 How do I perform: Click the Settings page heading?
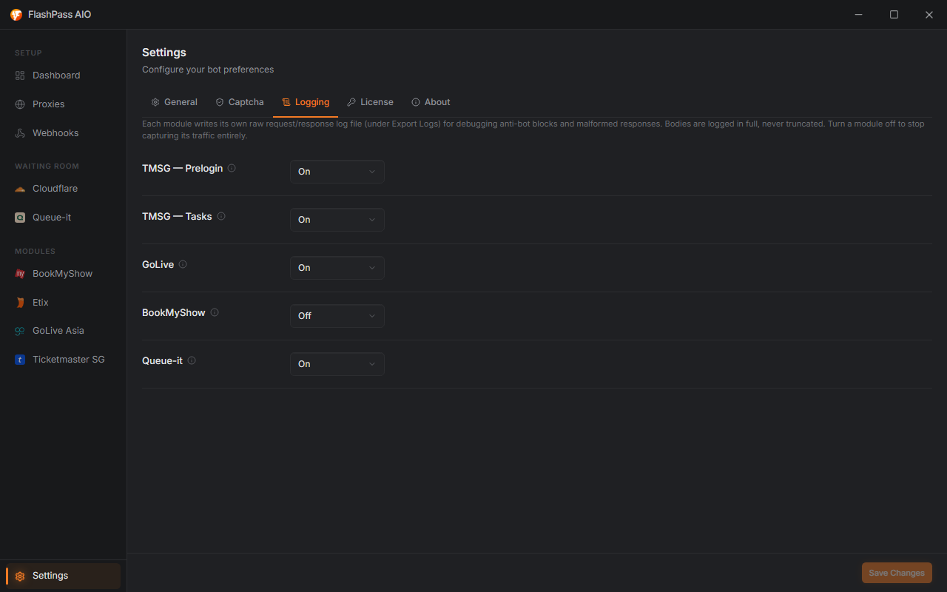point(164,53)
